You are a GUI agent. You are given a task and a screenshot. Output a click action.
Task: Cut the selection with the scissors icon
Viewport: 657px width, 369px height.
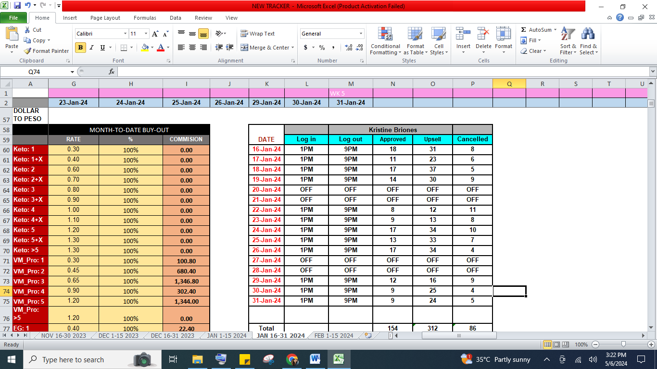point(33,30)
